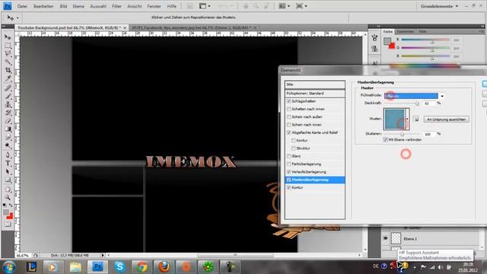Open the screen mode dropdown in application bar
The image size is (487, 274).
[301, 6]
